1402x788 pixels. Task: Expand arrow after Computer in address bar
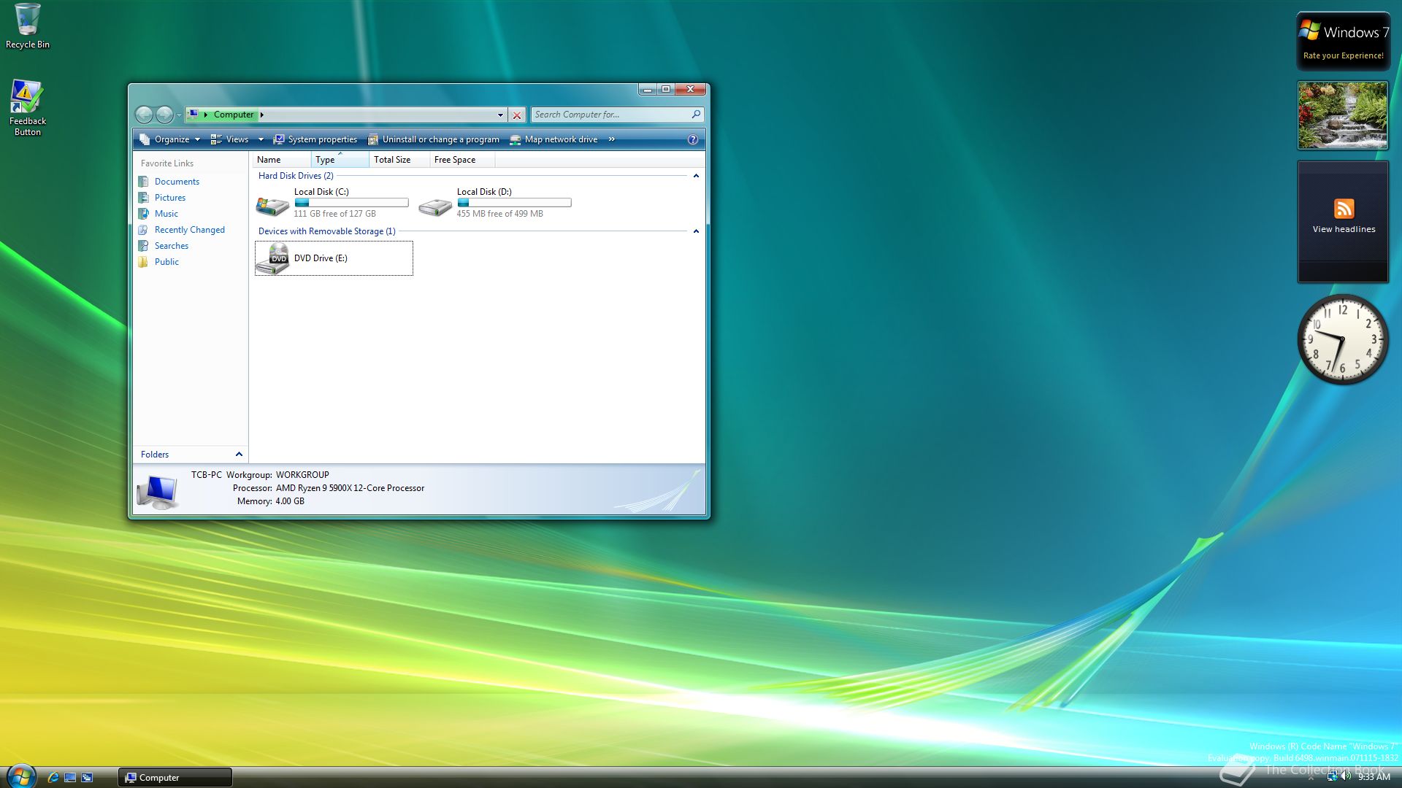[x=262, y=115]
